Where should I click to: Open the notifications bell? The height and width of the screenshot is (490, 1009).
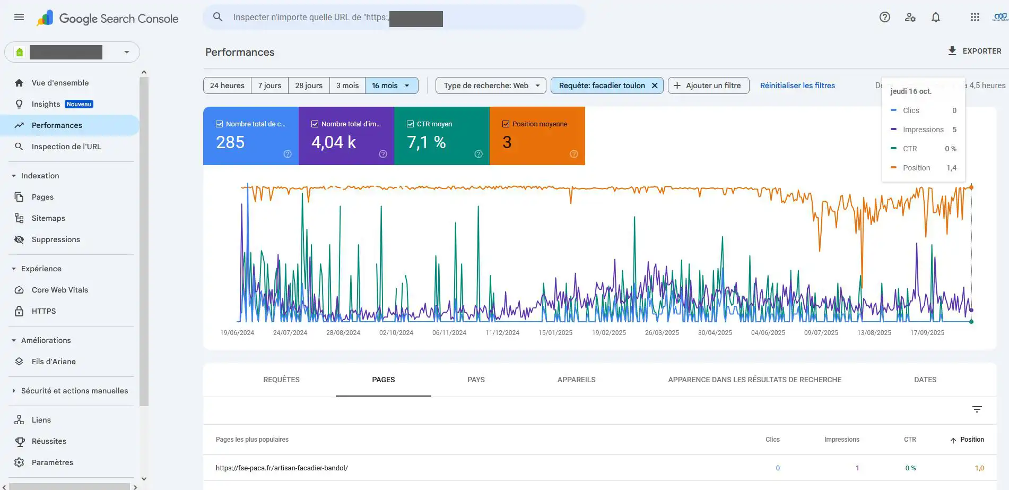click(936, 17)
